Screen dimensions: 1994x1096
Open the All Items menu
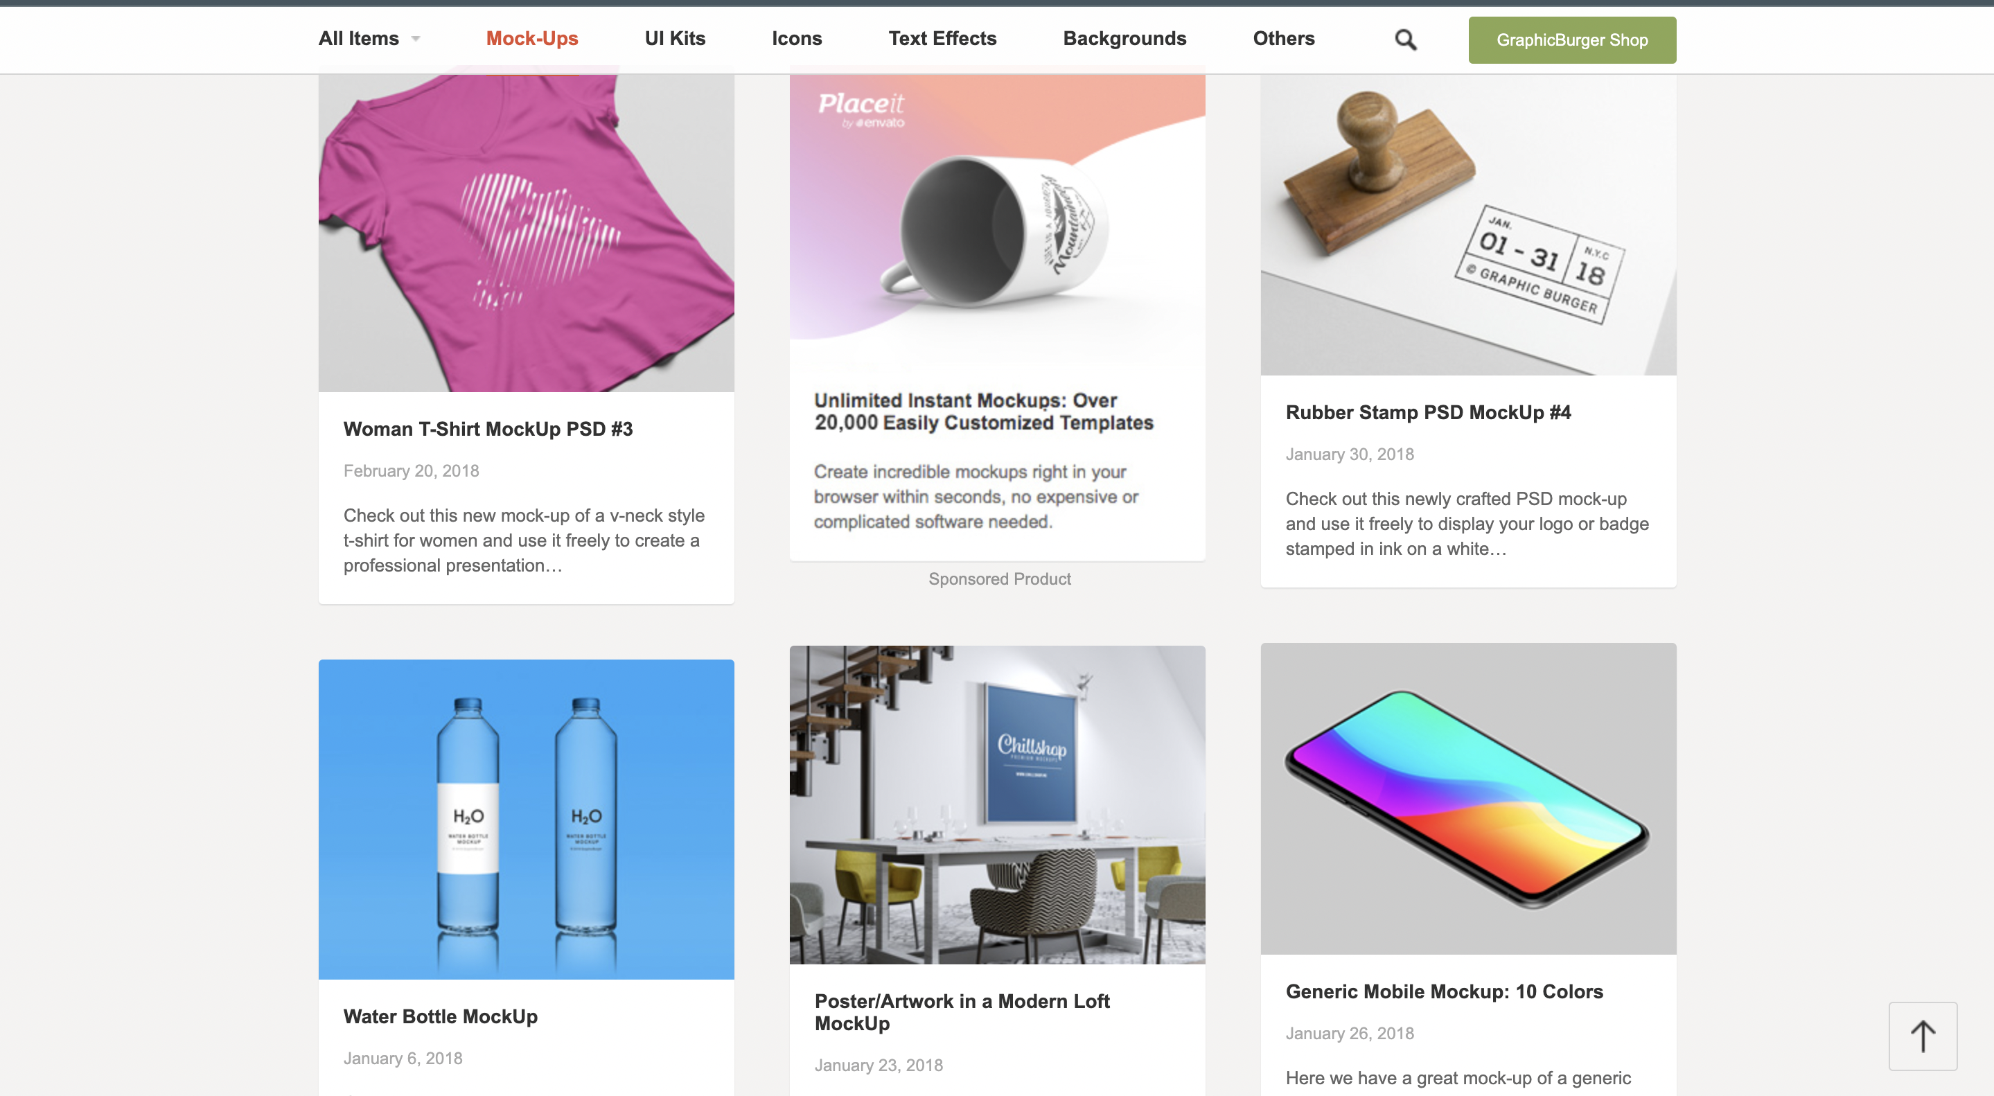point(358,39)
